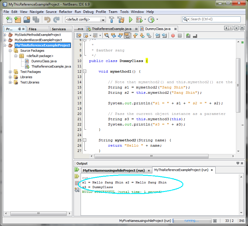This screenshot has width=248, height=226.
Task: Expand MyStaticMethodsExampleProject tree node
Action: click(x=5, y=35)
